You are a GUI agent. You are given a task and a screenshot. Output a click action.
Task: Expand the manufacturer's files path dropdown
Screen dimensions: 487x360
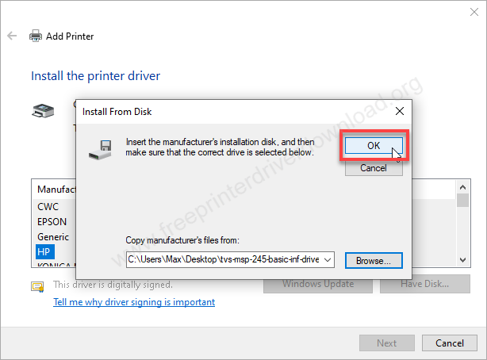(329, 260)
